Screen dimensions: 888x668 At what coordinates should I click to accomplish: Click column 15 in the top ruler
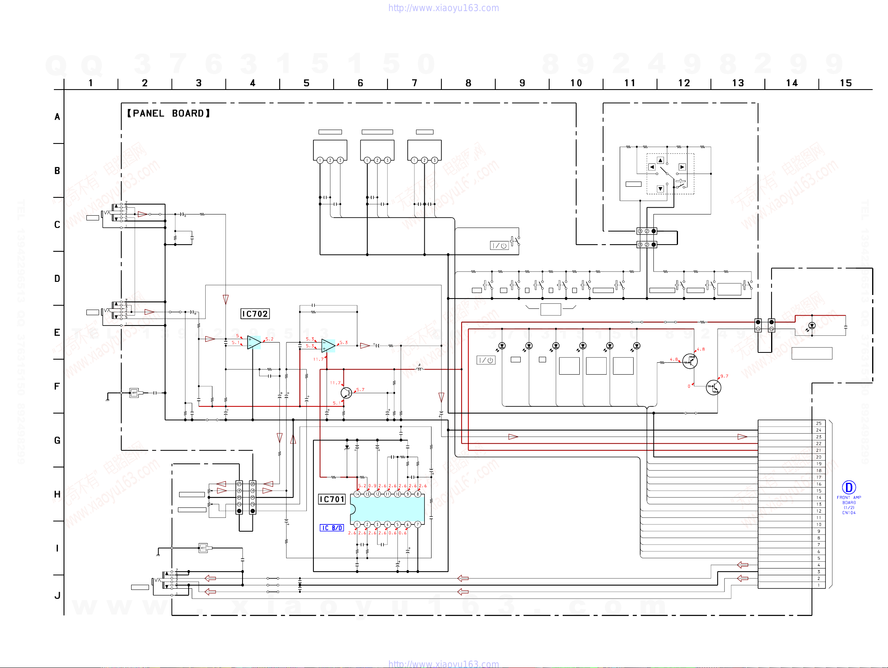846,83
